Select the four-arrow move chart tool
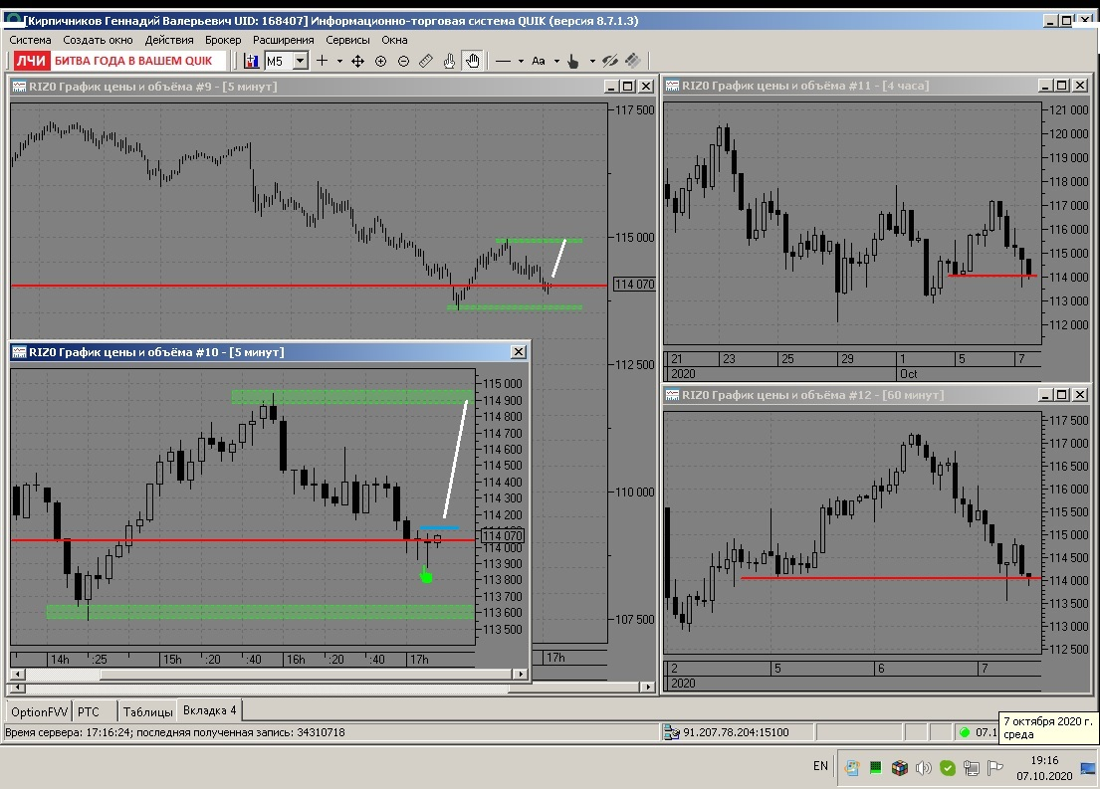 point(357,61)
